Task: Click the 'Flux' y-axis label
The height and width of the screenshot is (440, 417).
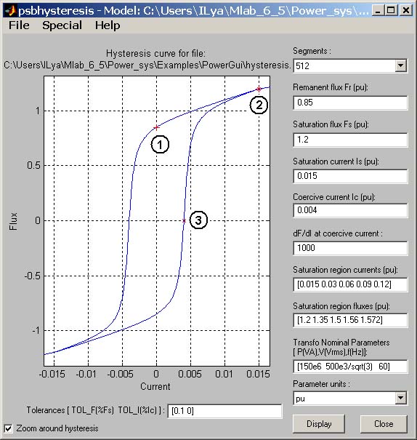Action: tap(13, 221)
